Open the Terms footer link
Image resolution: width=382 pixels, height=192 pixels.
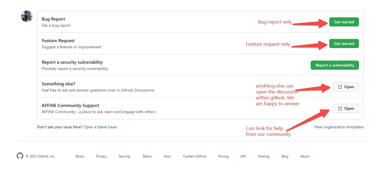(x=80, y=156)
